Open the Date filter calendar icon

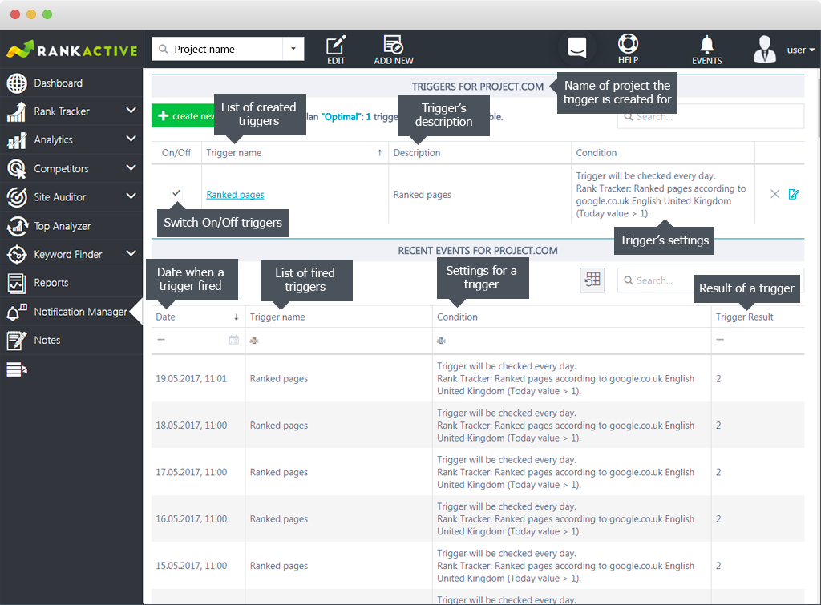coord(234,341)
